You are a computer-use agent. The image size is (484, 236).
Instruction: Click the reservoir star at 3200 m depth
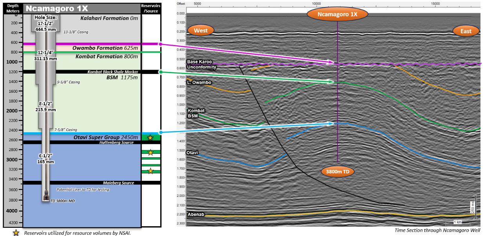pyautogui.click(x=150, y=171)
